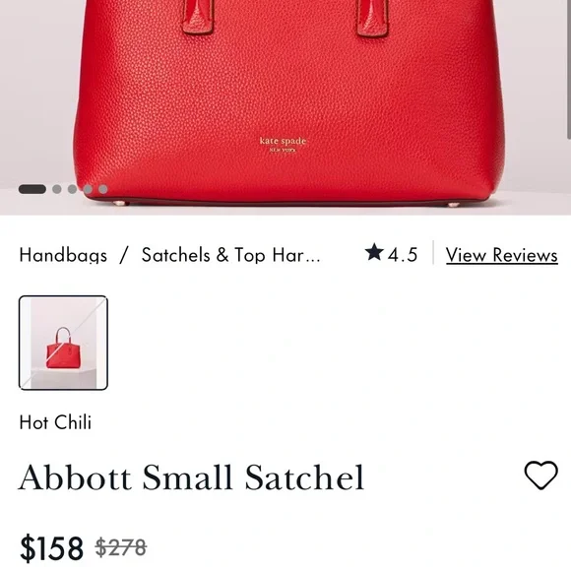Jump to fourth carousel dot image

coord(88,189)
